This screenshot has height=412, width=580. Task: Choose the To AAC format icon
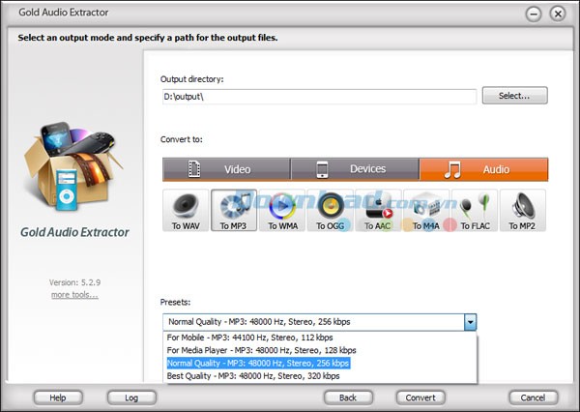click(x=378, y=210)
